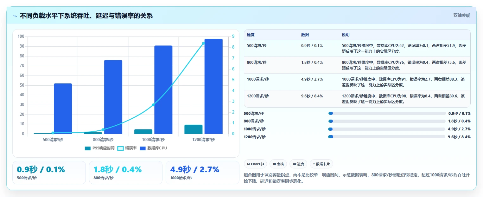
Task: Click the 1200请求/秒 label on the chart x-axis
Action: point(204,140)
